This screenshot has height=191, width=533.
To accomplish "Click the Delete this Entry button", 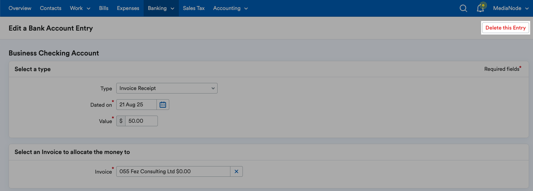I will point(506,28).
